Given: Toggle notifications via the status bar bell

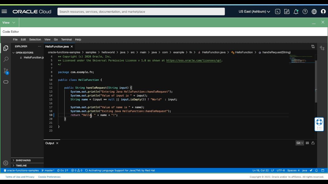Looking at the screenshot, I should (x=316, y=170).
